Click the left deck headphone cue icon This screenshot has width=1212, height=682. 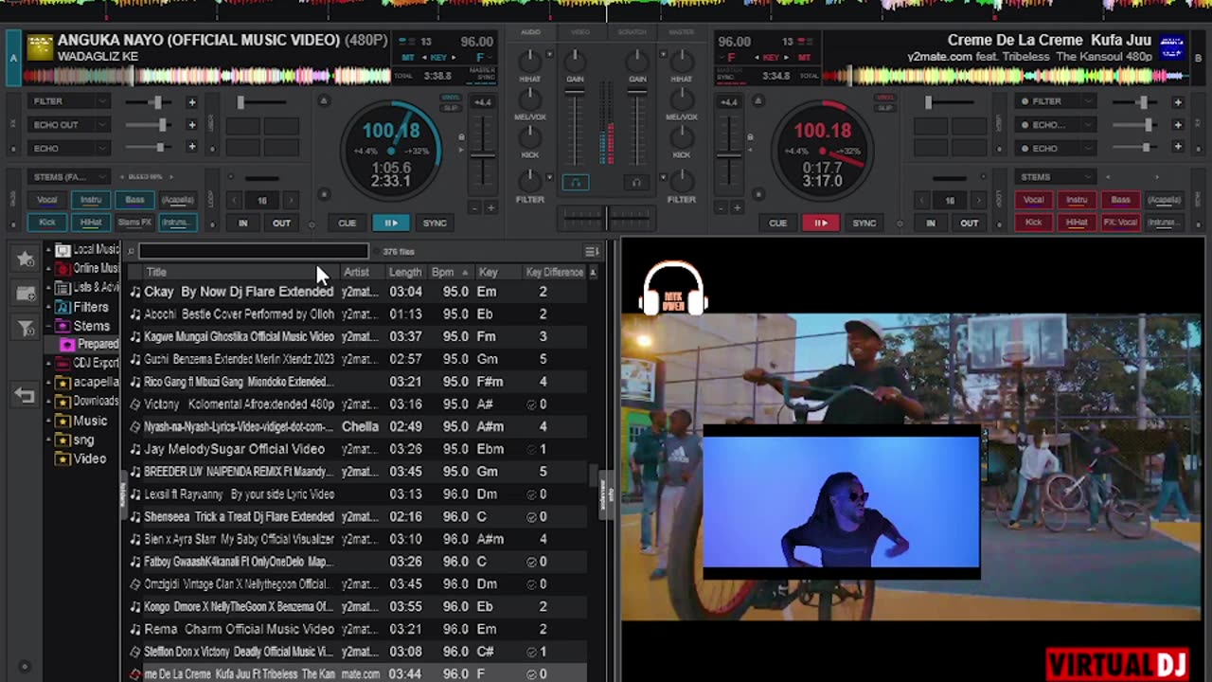pyautogui.click(x=575, y=183)
